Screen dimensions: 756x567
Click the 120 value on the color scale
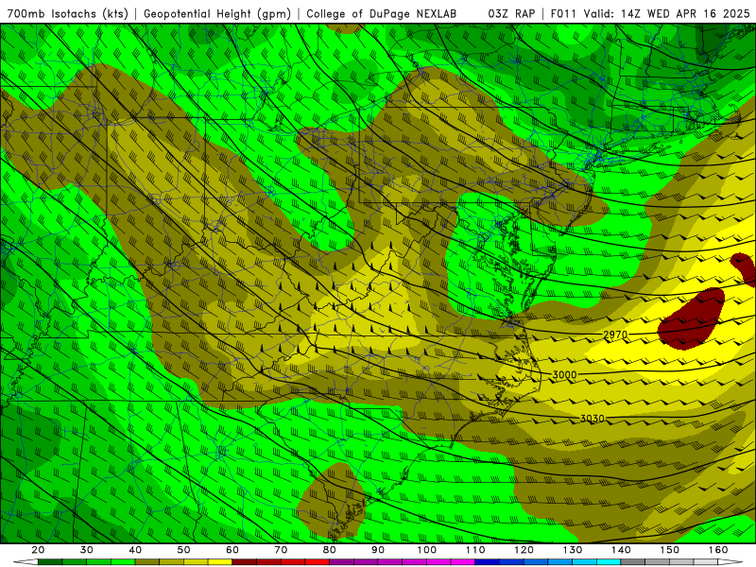524,550
